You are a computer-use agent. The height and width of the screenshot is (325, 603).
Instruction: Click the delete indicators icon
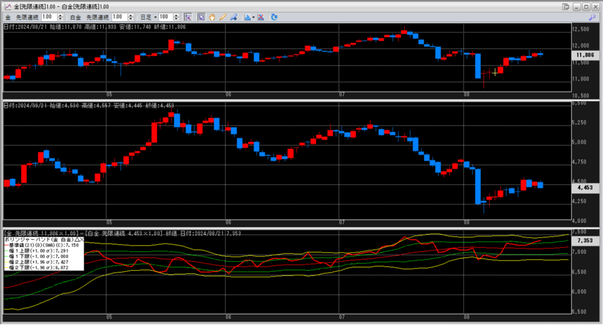pos(261,17)
